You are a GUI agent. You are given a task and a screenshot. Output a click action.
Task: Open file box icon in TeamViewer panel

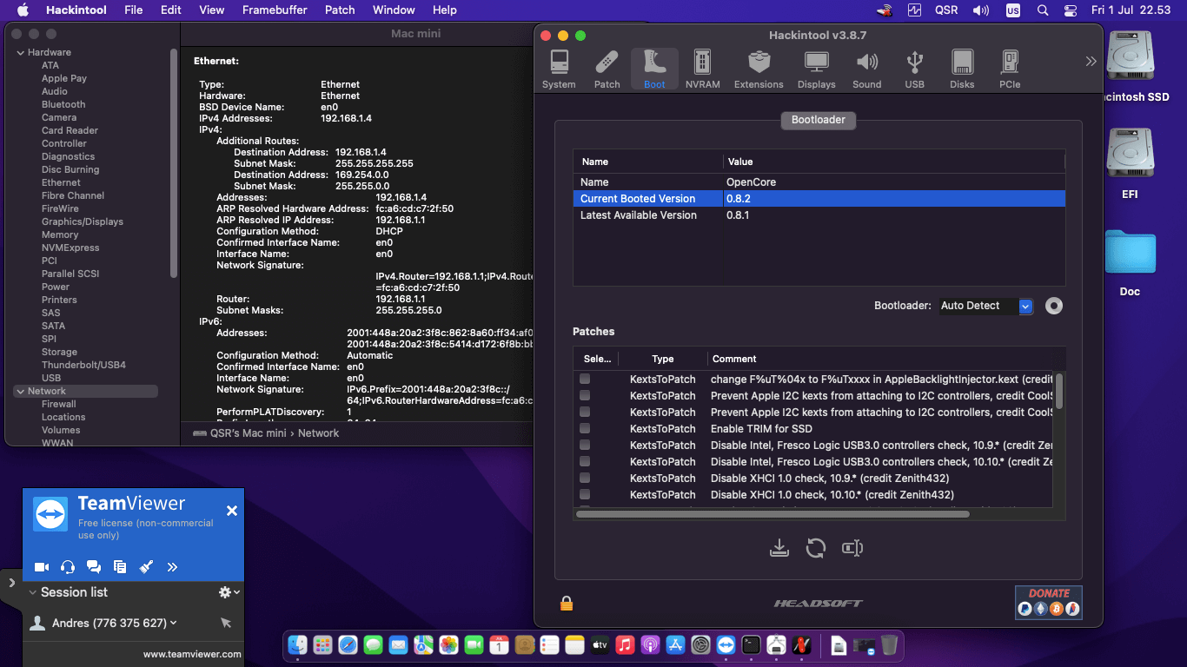point(120,567)
